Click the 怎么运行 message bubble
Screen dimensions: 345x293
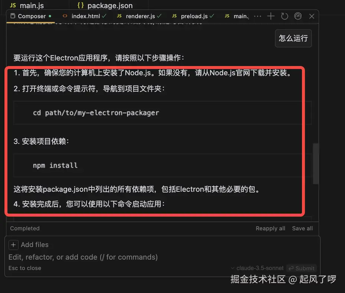293,38
